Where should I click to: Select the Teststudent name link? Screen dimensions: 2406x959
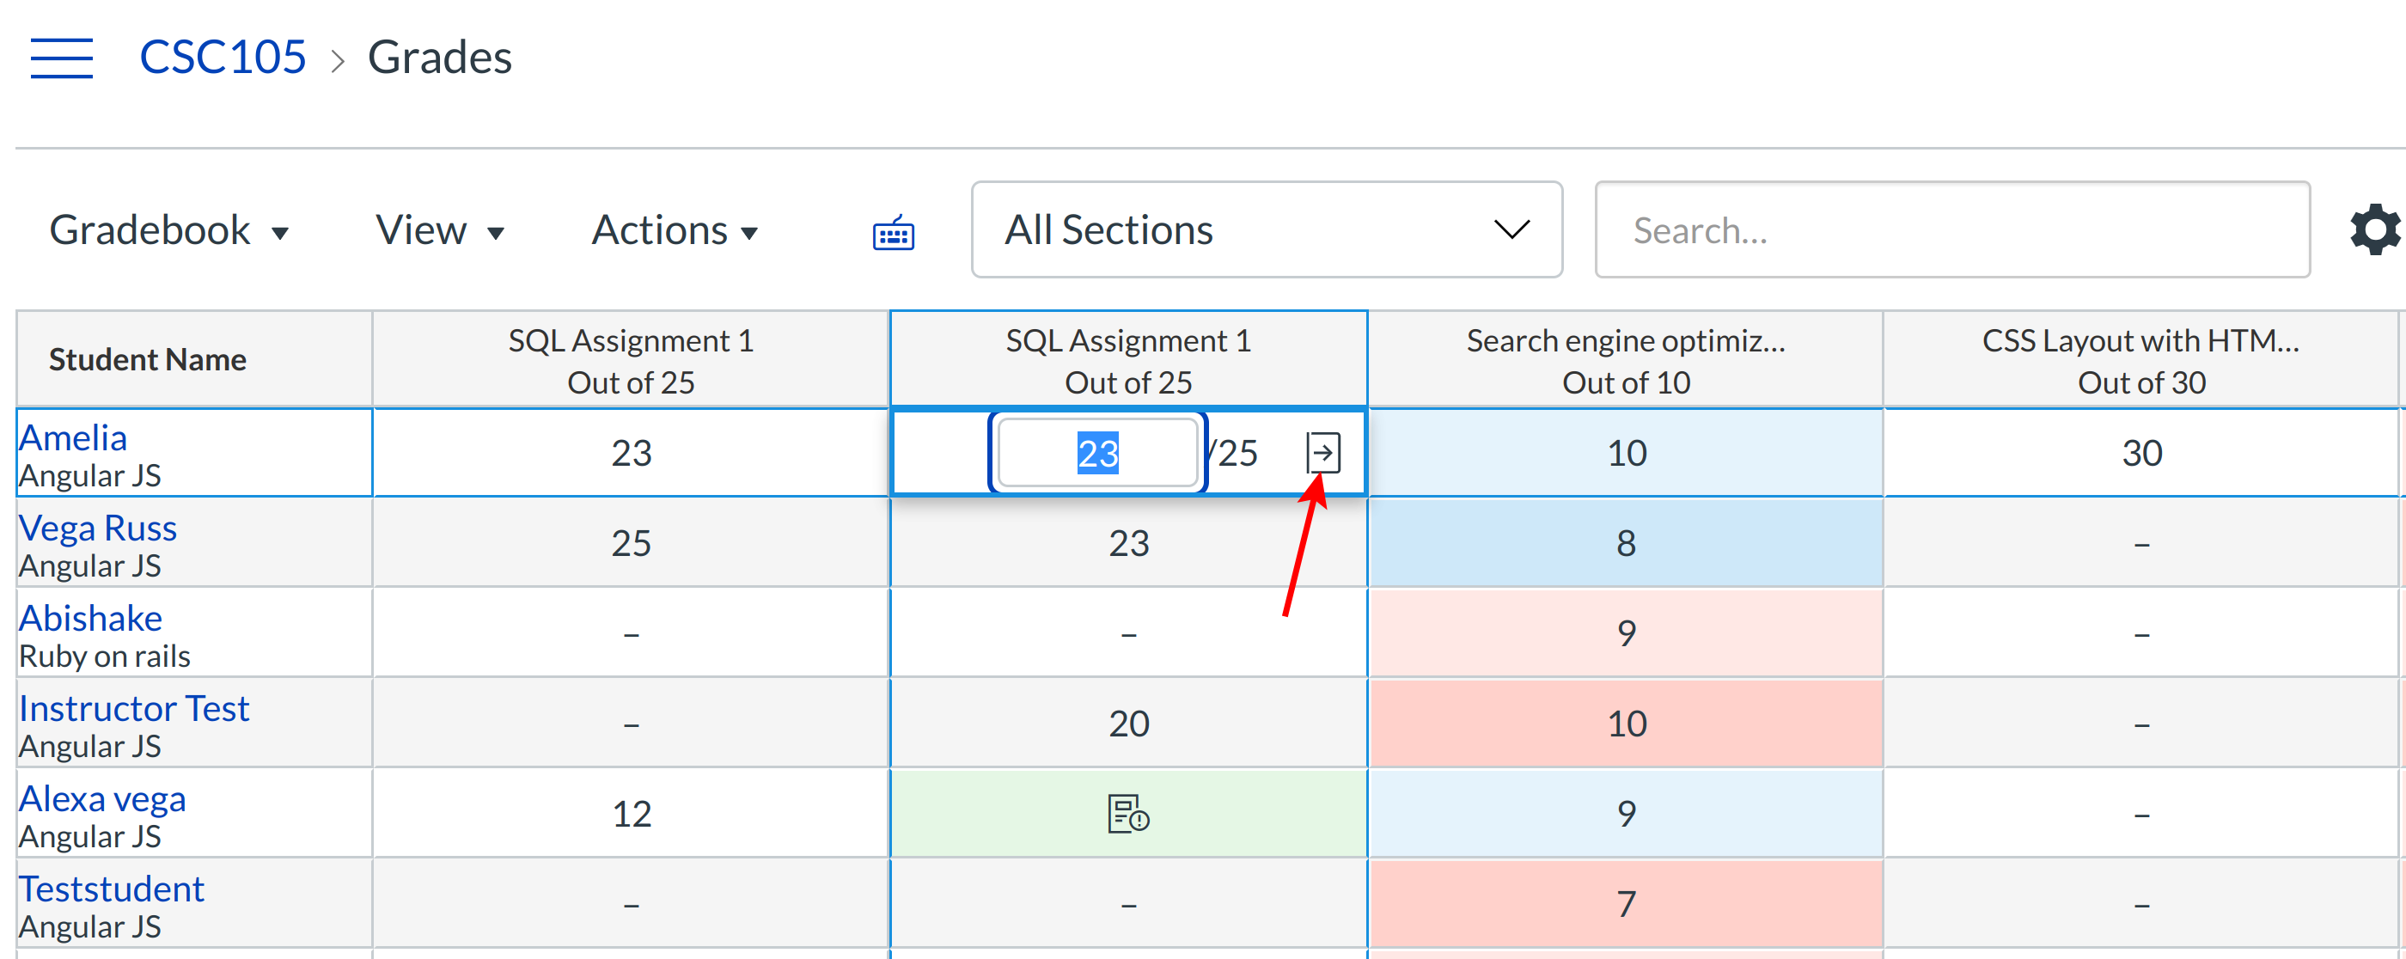tap(112, 889)
